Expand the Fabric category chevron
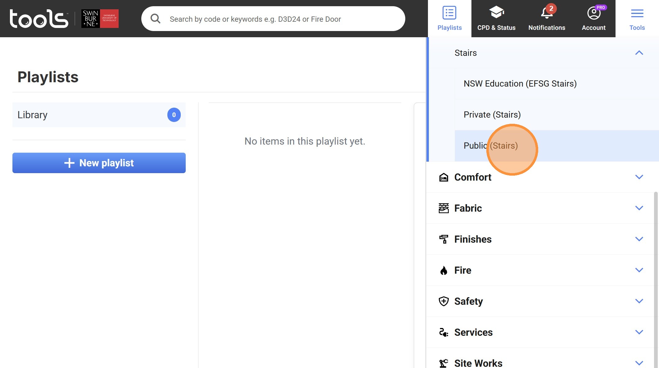Viewport: 659px width, 368px height. pyautogui.click(x=639, y=208)
